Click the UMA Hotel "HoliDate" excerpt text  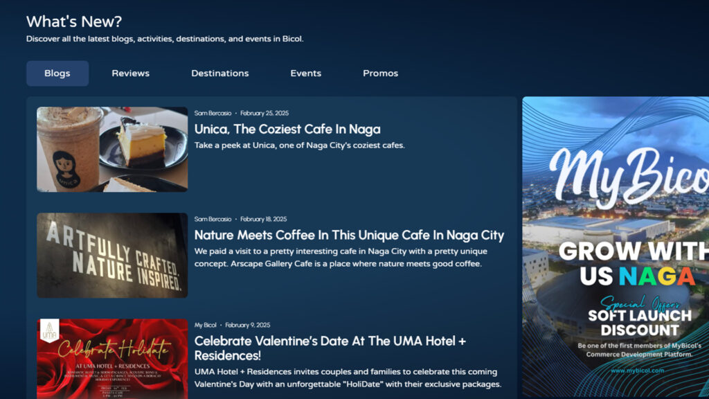pos(348,378)
